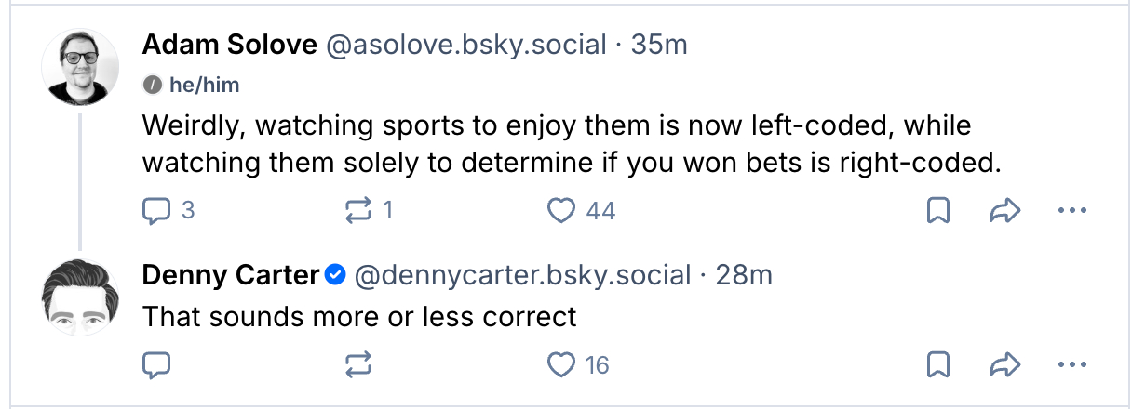Click the he/him pronoun label
This screenshot has height=409, width=1132.
click(x=203, y=86)
